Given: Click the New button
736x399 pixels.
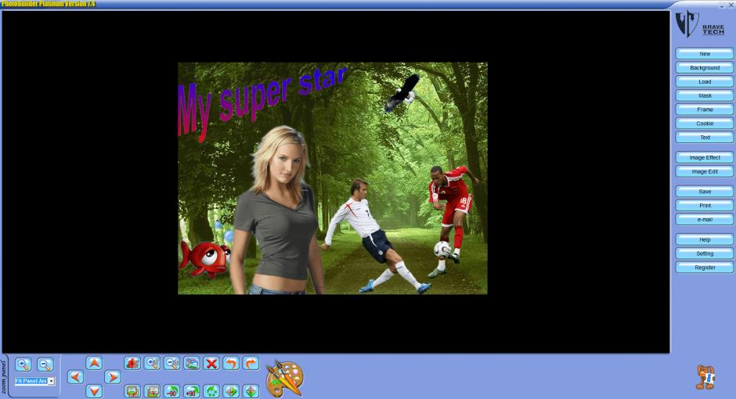Looking at the screenshot, I should pos(705,54).
